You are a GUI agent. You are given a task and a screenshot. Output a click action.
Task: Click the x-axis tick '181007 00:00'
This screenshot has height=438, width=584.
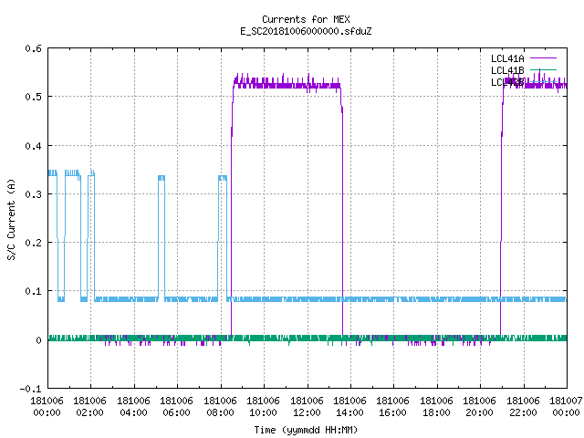click(x=566, y=407)
